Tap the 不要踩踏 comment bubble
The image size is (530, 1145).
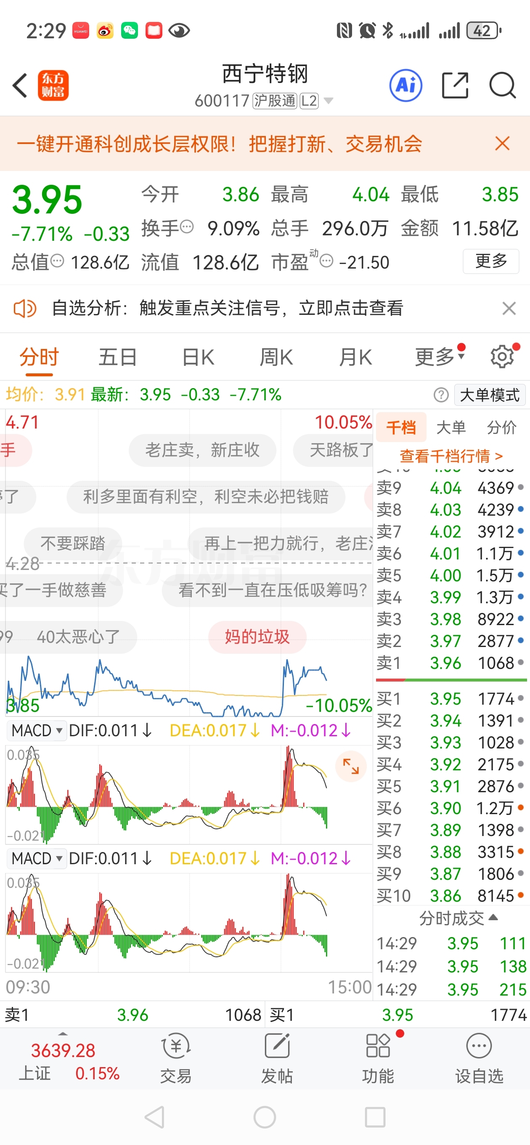click(73, 543)
